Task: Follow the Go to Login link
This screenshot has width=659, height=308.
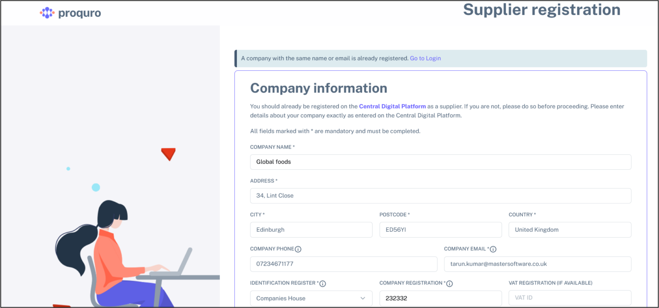Action: pyautogui.click(x=425, y=58)
